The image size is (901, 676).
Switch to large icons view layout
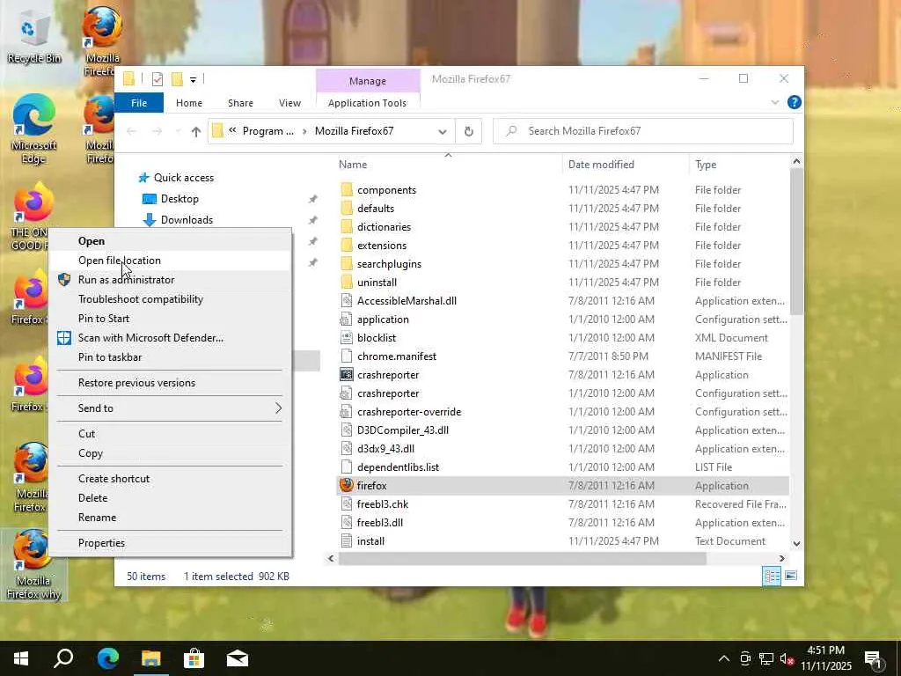791,576
